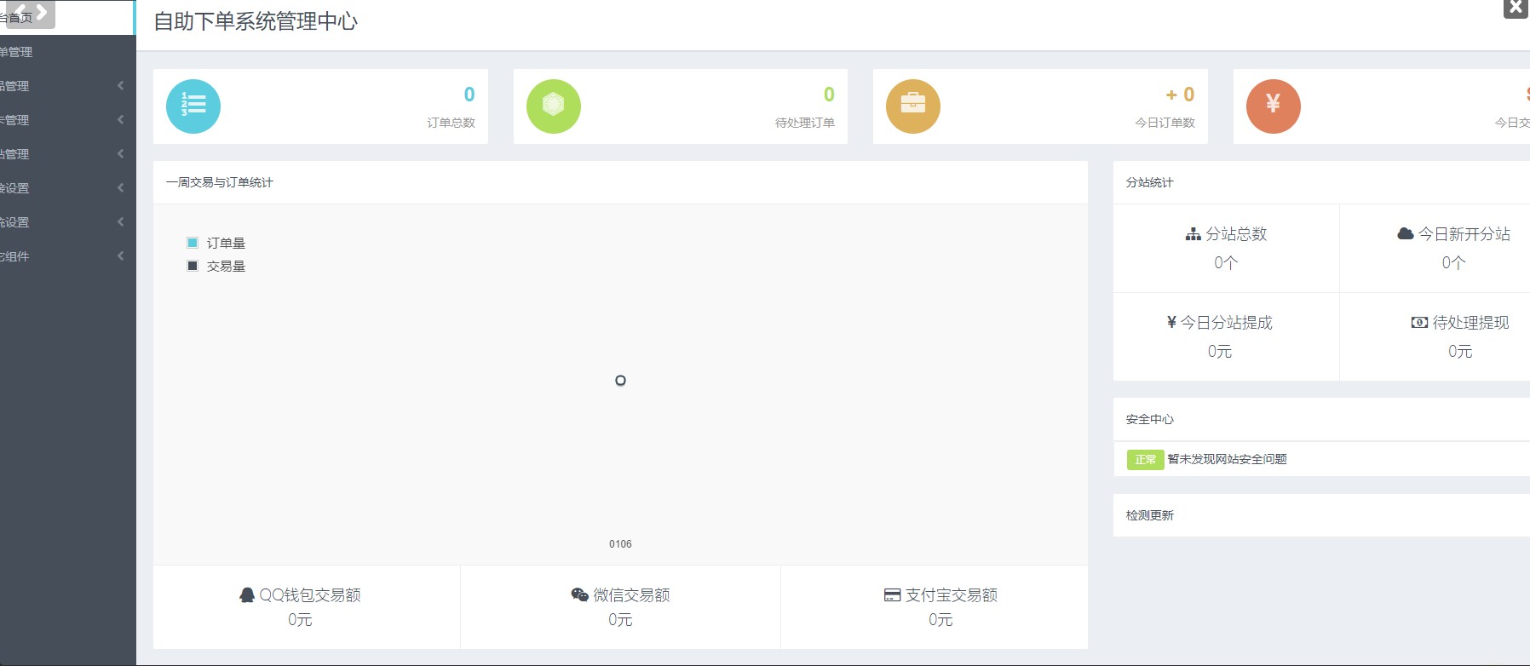The image size is (1530, 666).
Task: Click the 0元 value under 待处理提现
Action: (x=1460, y=351)
